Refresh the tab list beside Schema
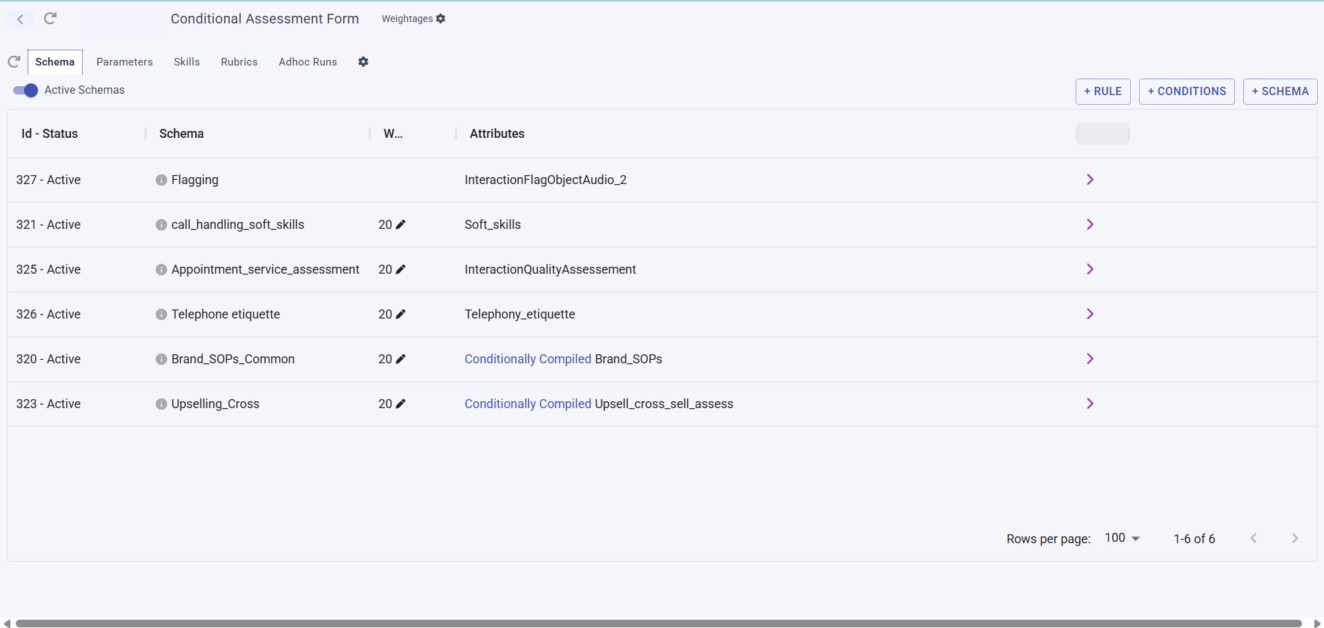 coord(14,62)
